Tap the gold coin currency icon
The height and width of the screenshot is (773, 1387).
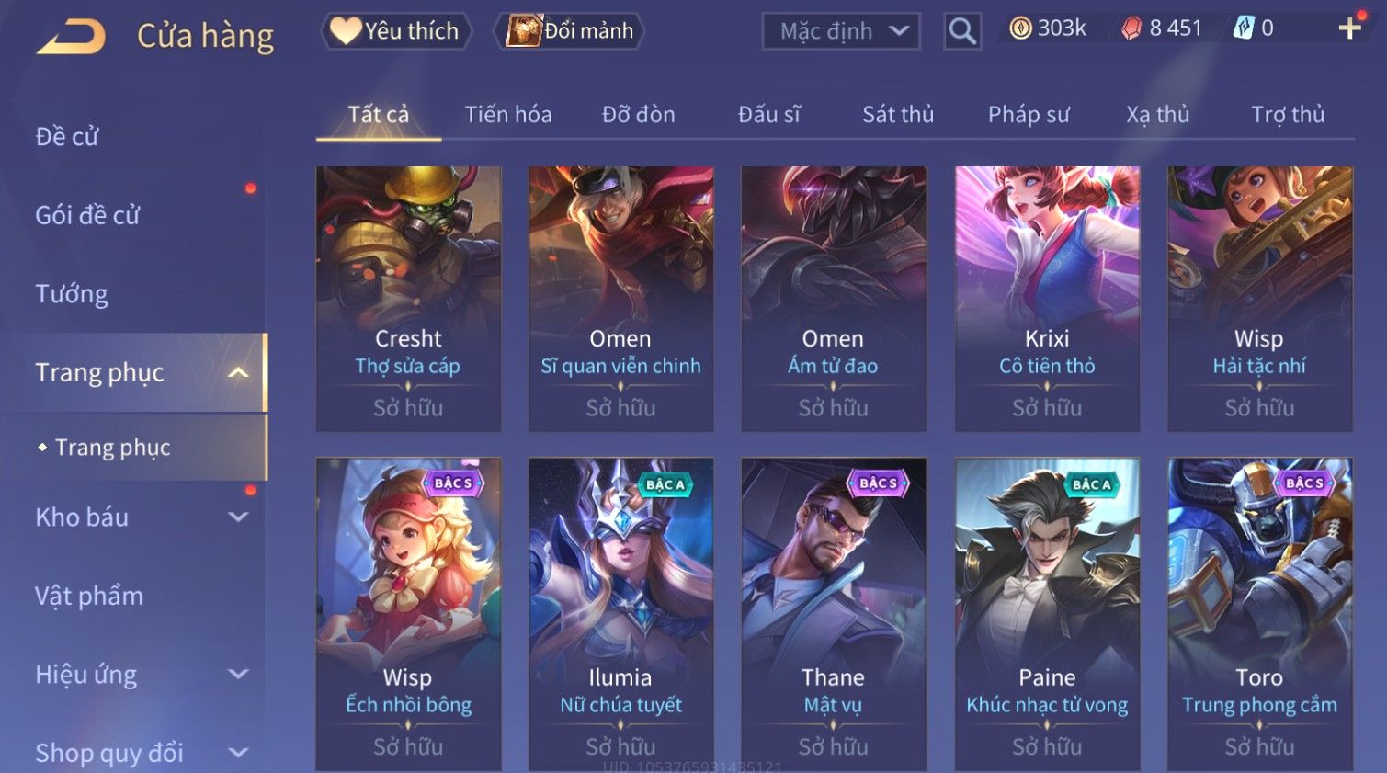1020,29
